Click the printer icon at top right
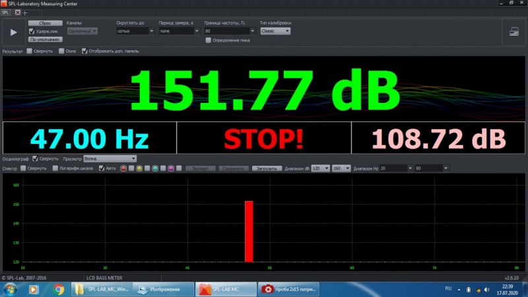The image size is (528, 297). [x=514, y=32]
